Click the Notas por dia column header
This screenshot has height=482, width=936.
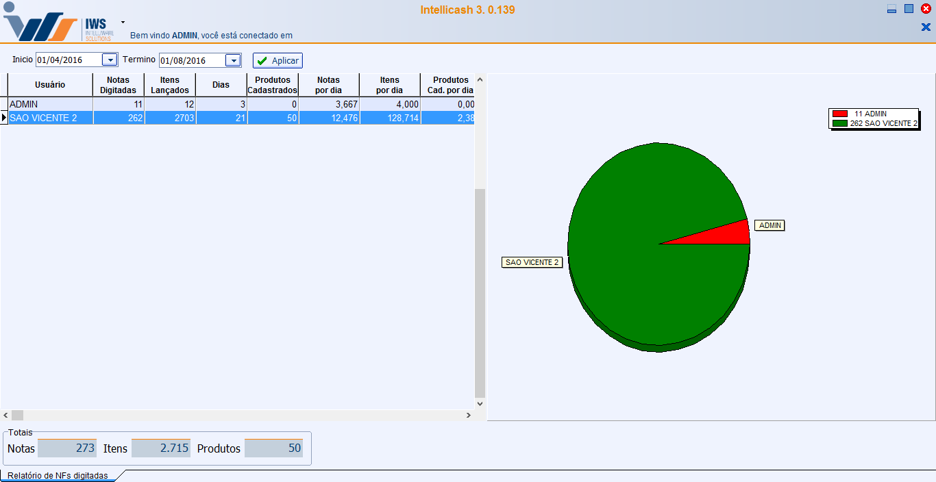[x=329, y=85]
